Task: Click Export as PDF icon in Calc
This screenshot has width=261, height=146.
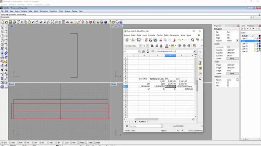Action: (146, 40)
